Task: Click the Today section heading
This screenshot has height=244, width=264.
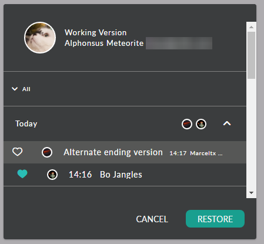Action: point(26,124)
